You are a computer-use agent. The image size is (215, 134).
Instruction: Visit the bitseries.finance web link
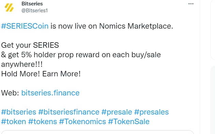(x=50, y=93)
